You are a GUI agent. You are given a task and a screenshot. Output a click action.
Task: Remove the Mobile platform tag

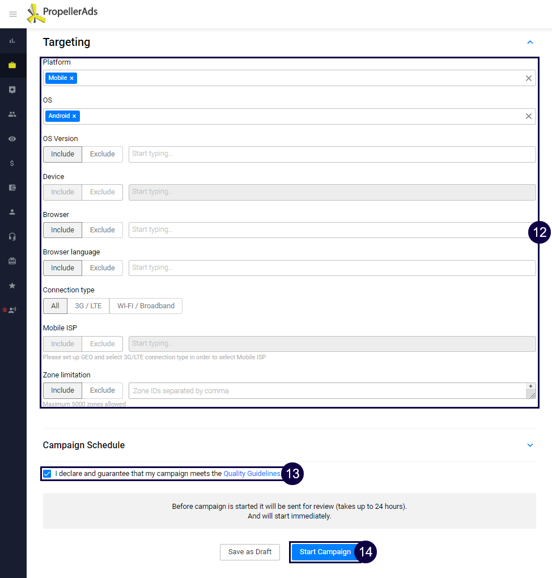[x=72, y=78]
